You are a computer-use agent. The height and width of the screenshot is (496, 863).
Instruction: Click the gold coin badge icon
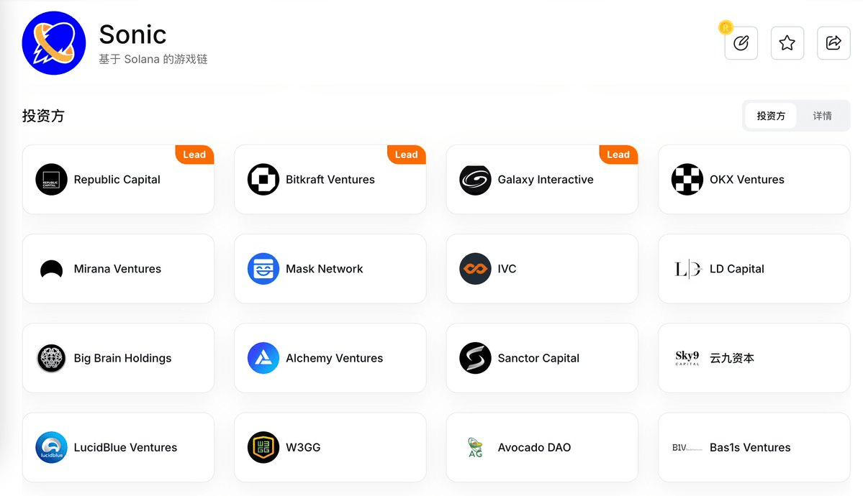[726, 27]
